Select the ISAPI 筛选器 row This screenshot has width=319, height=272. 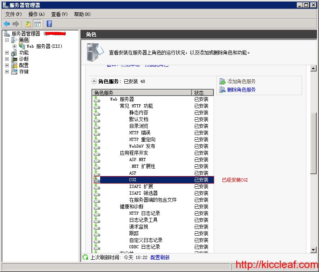pos(154,193)
